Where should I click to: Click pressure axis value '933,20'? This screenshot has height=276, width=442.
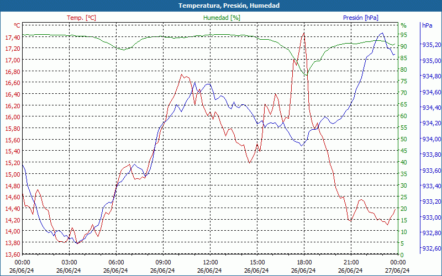pos(432,201)
